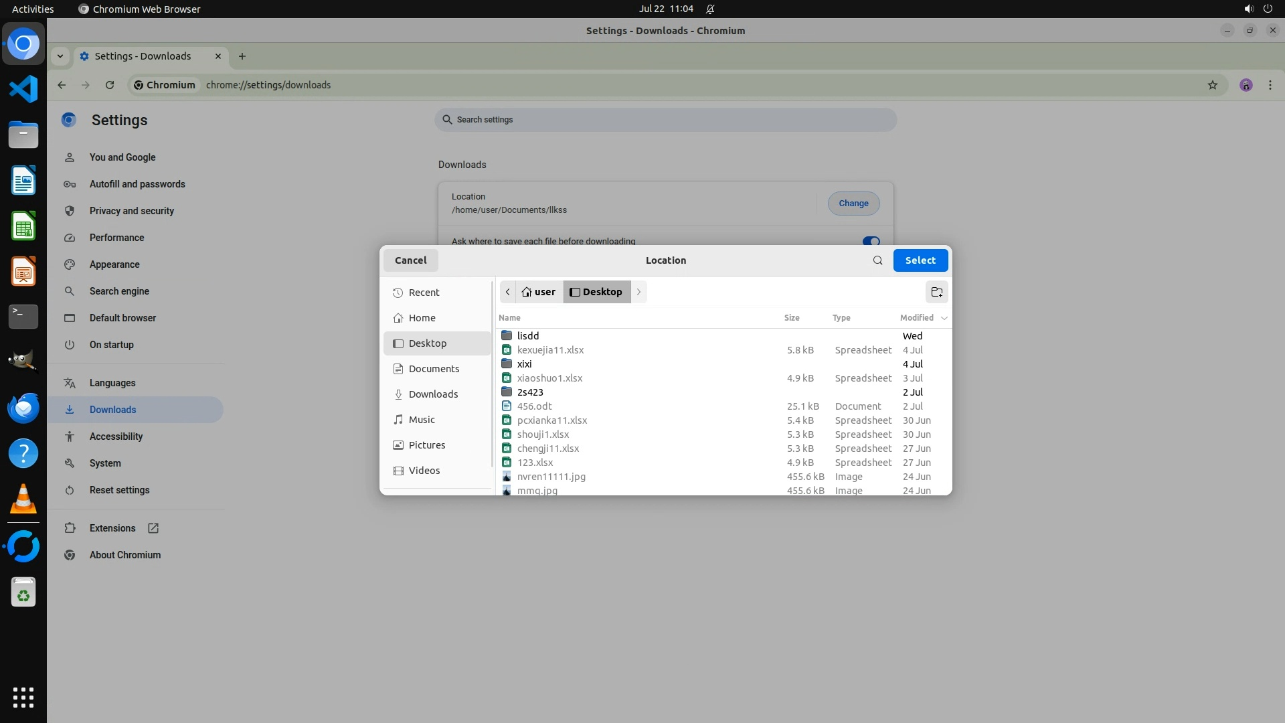Launch VLC from the dock
This screenshot has height=723, width=1285.
point(23,499)
